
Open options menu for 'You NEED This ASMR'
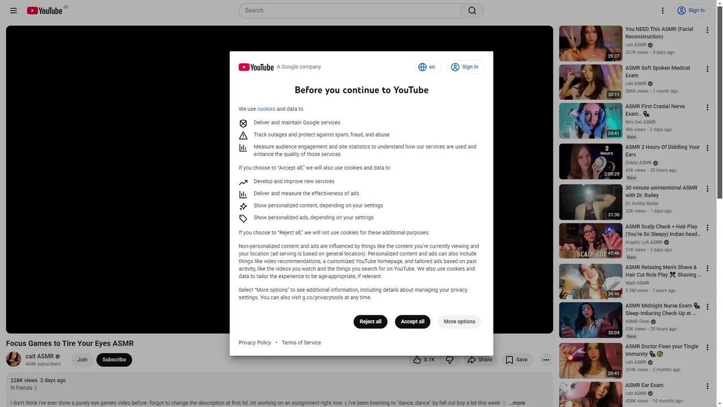[x=707, y=31]
